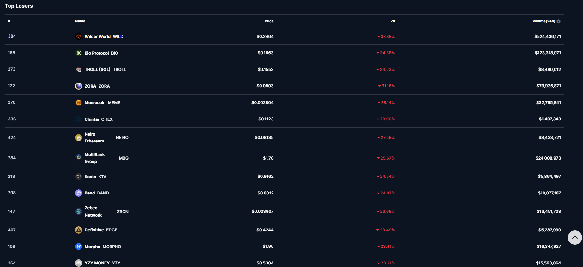This screenshot has width=583, height=267.
Task: Click the Memecoin logo icon
Action: (79, 102)
